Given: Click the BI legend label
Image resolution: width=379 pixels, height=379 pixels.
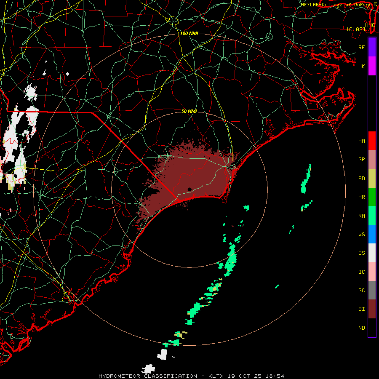Looking at the screenshot, I should coord(361,309).
